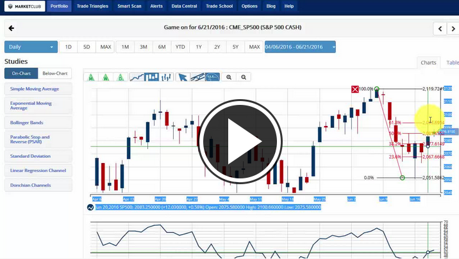Add Parabolic Stop and Reverse (PSAR) study

38,139
